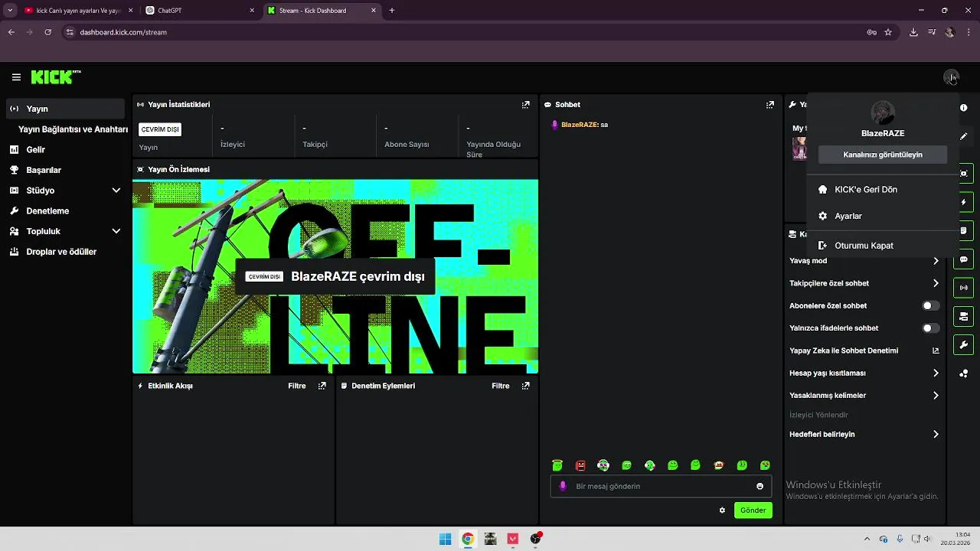Switch to the ChatGPT browser tab
This screenshot has height=551, width=980.
click(x=201, y=11)
